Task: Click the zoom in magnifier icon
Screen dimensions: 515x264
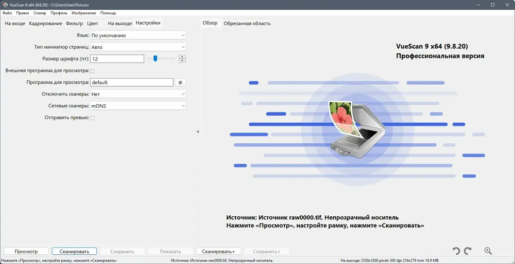Action: (x=488, y=251)
